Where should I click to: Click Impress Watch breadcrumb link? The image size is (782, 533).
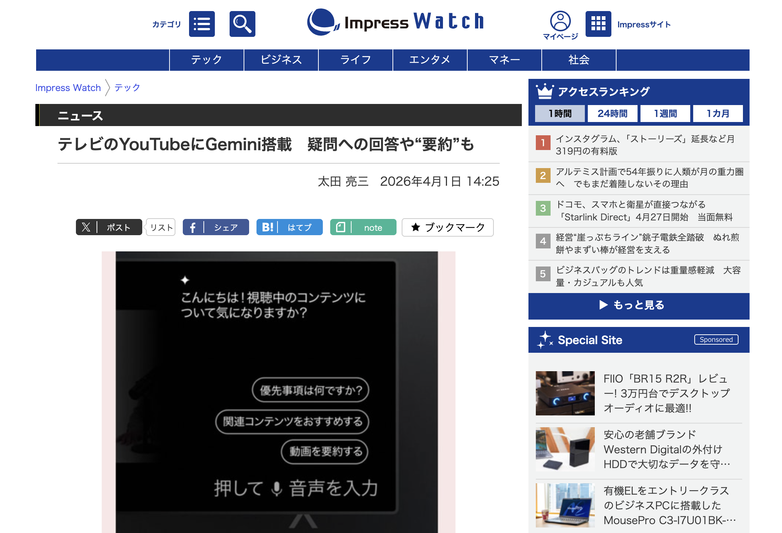[68, 88]
